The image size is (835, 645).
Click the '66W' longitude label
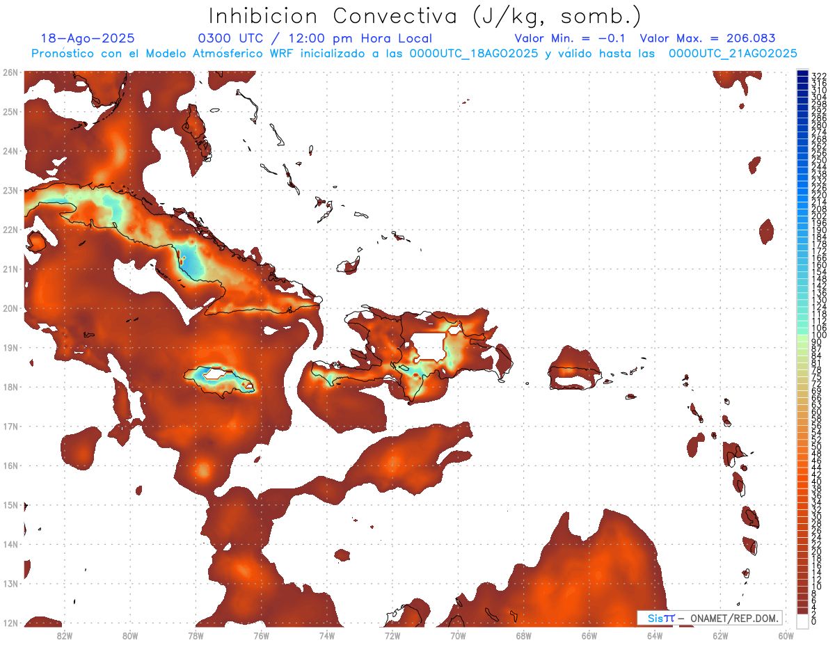589,635
